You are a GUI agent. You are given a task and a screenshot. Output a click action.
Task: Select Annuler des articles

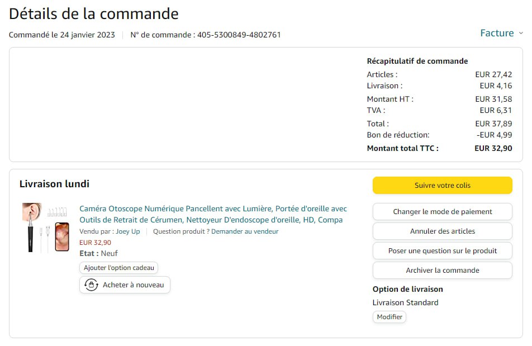[x=442, y=231]
